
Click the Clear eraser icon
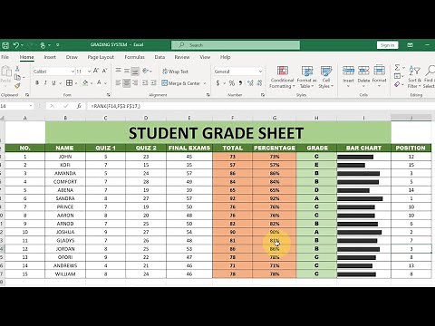[397, 84]
